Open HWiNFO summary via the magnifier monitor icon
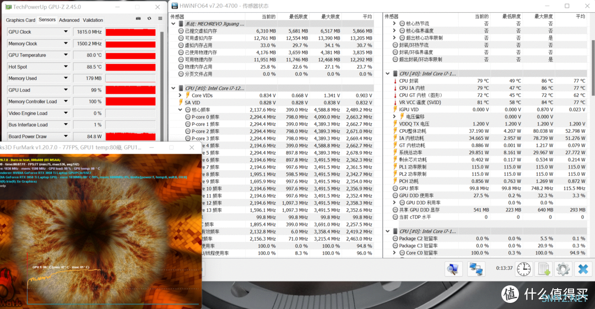The width and height of the screenshot is (595, 309). point(453,269)
